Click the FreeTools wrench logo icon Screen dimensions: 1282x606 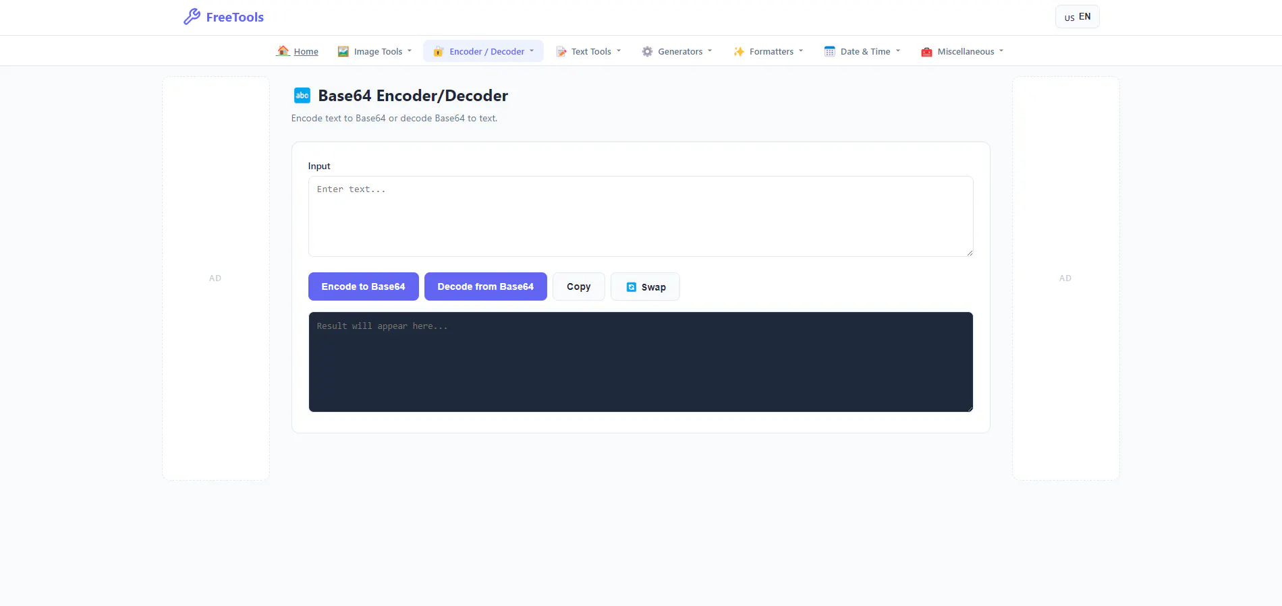192,17
